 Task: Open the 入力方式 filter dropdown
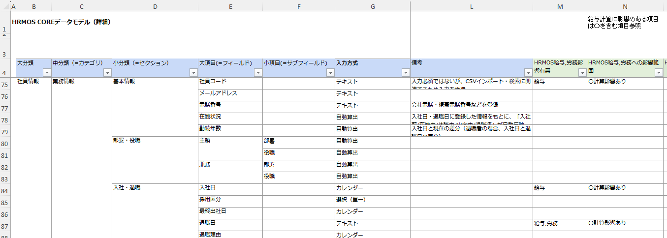(x=405, y=73)
